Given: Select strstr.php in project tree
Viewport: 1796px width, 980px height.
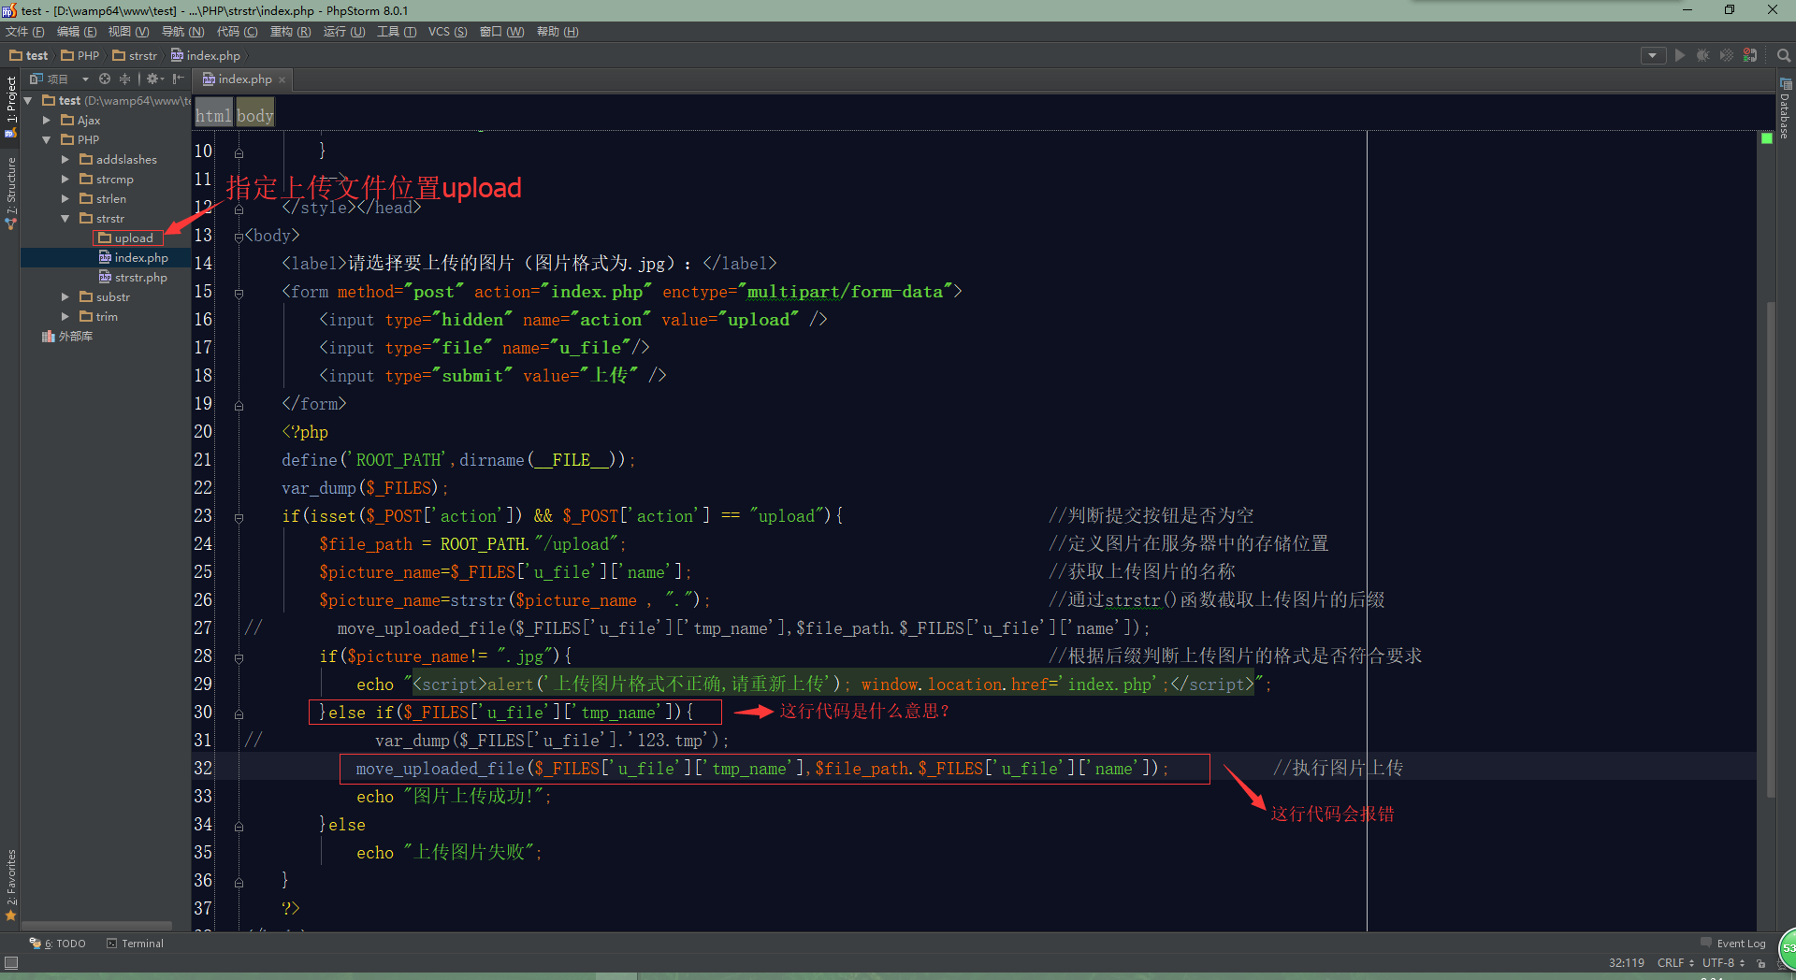Looking at the screenshot, I should (x=134, y=277).
